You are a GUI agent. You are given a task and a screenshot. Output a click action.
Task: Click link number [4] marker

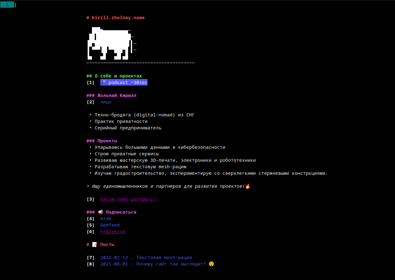coord(90,219)
